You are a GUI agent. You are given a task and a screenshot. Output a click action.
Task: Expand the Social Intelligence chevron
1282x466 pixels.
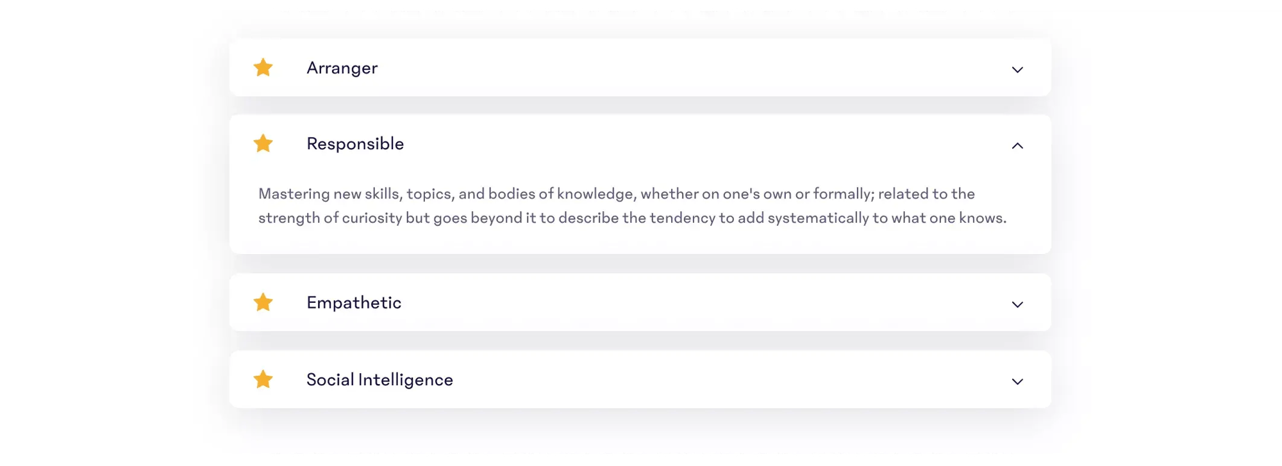point(1017,382)
